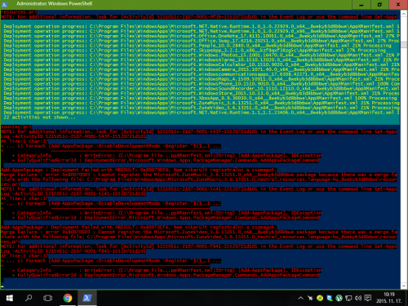The width and height of the screenshot is (408, 306).
Task: Click the Microsoft.XboxApp deployment progress line
Action: (202, 98)
